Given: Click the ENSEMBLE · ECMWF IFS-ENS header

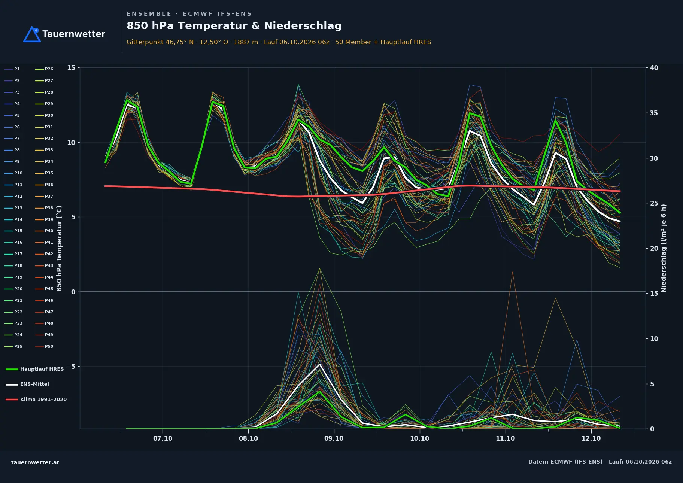Looking at the screenshot, I should 189,14.
